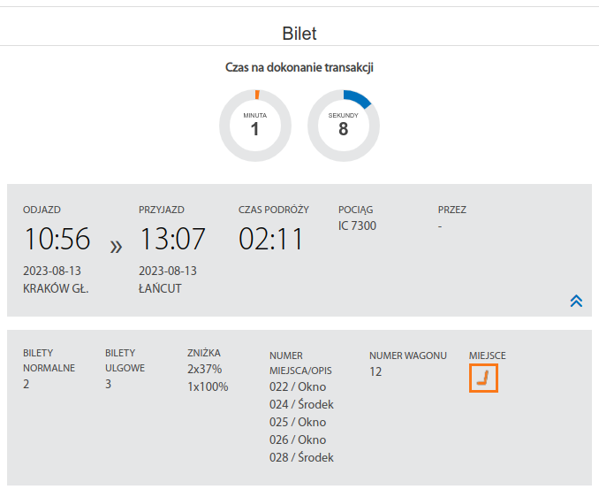The image size is (599, 497).
Task: Collapse the journey details with double chevron
Action: 576,301
